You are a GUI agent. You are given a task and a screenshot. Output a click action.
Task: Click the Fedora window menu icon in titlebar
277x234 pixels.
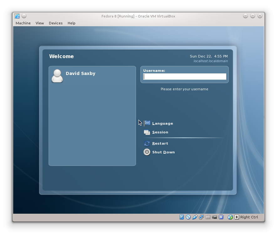[x=17, y=16]
